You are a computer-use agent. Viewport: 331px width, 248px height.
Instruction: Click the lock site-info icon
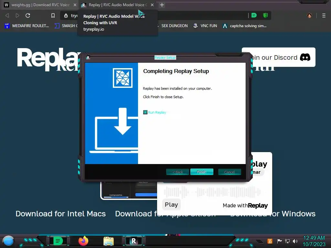[66, 15]
